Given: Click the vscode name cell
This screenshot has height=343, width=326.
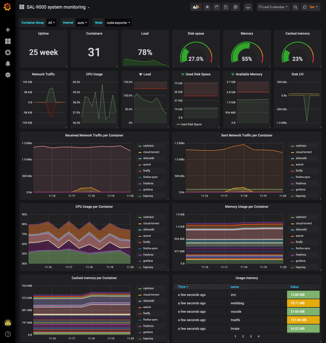Looking at the screenshot, I should tap(257, 312).
